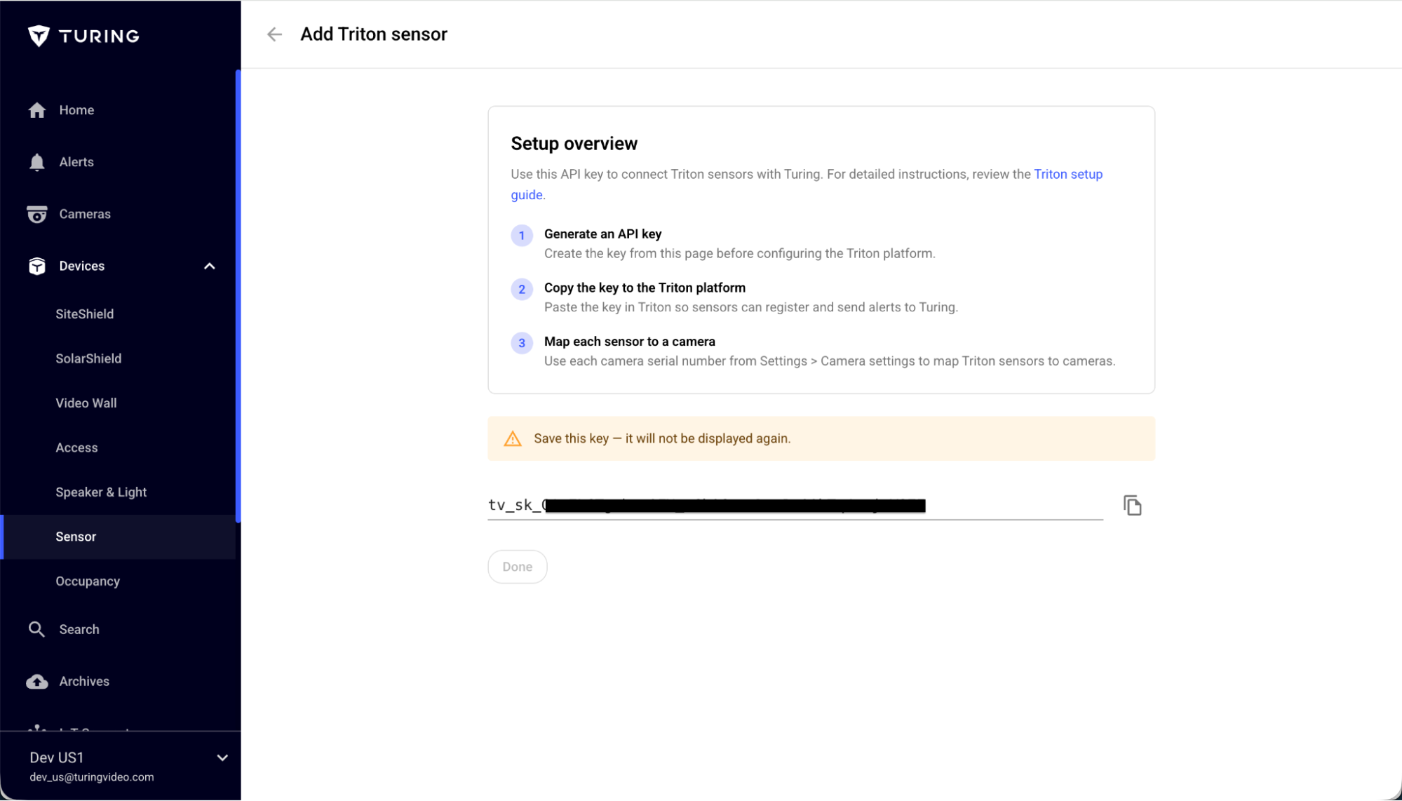Click the sidebar scrollbar
Screen dimensions: 1402x801
(238, 295)
